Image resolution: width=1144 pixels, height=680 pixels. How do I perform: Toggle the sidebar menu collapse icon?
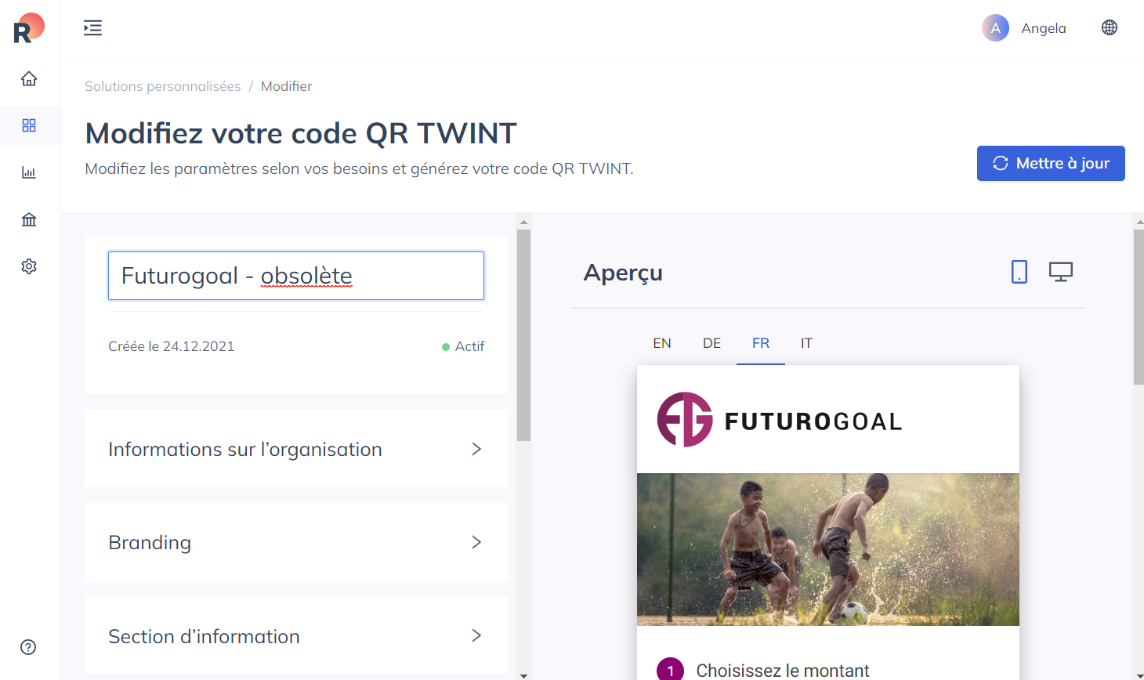pos(93,28)
